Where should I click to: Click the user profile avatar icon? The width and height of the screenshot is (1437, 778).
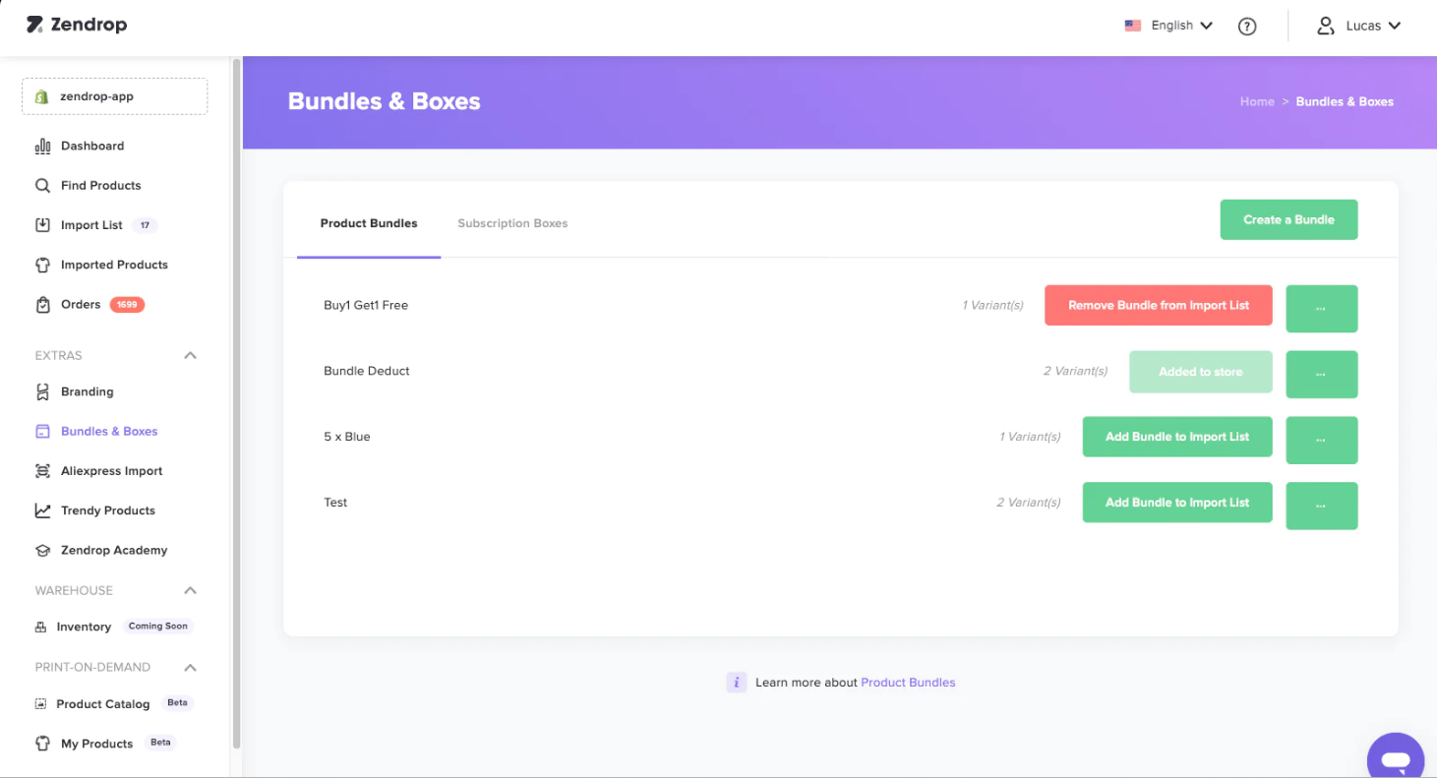[1326, 26]
